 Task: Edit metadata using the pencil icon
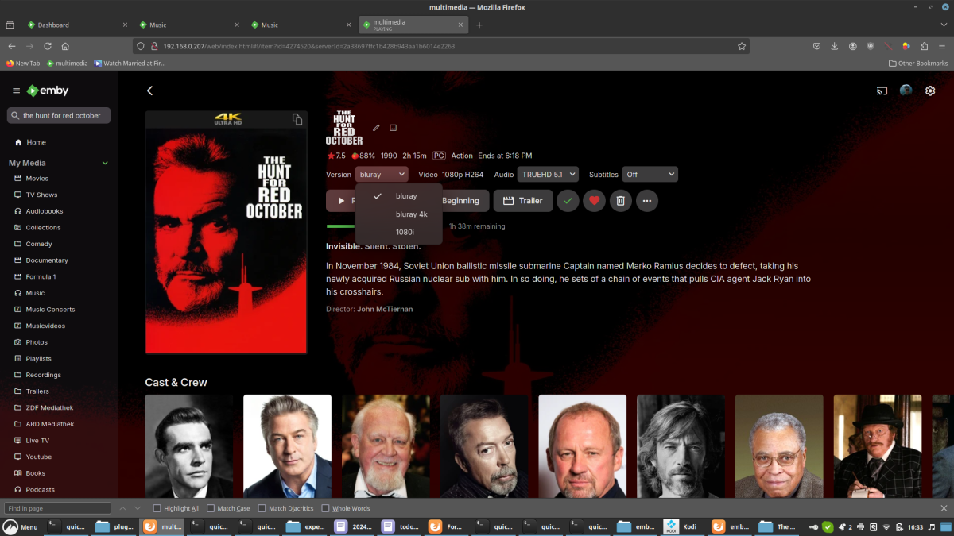point(376,127)
